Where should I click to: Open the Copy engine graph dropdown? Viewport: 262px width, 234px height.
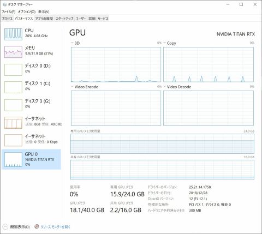[x=164, y=43]
